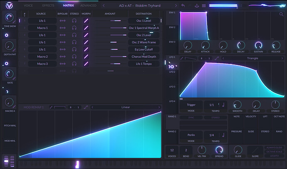Click the Slope curve icon
Screen dimensions: 287x169
point(255,150)
